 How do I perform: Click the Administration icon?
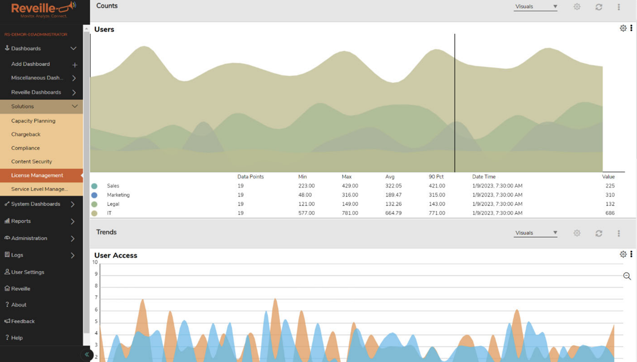tap(7, 238)
